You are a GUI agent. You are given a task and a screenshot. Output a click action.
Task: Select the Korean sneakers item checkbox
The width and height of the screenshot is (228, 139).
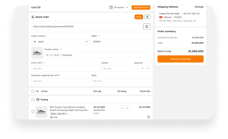click(33, 112)
